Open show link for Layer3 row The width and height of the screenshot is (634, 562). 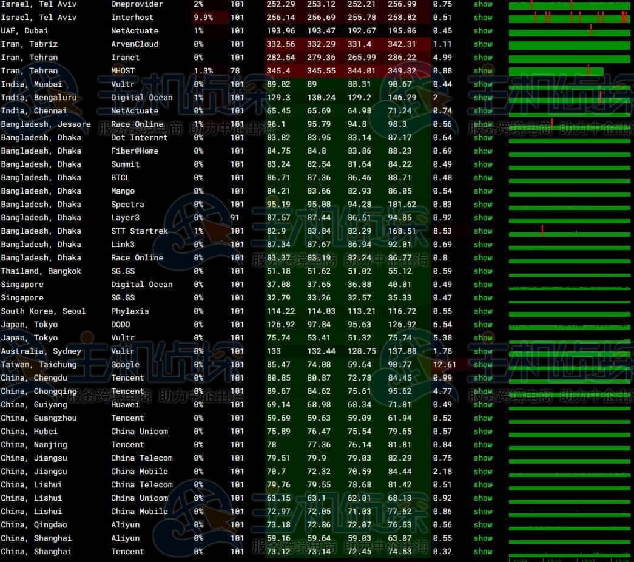[483, 218]
